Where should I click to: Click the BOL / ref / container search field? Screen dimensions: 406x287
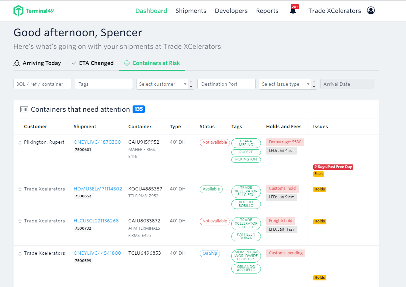(x=42, y=84)
